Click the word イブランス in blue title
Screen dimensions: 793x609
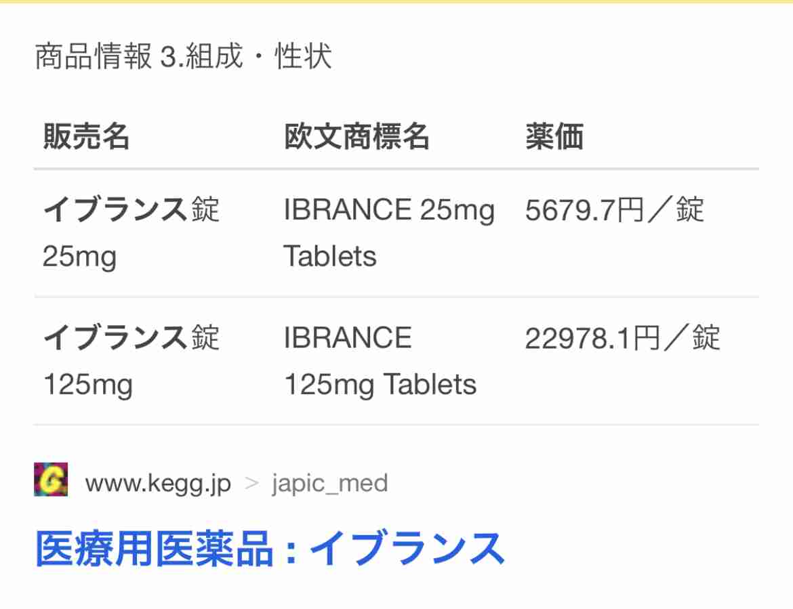[407, 549]
